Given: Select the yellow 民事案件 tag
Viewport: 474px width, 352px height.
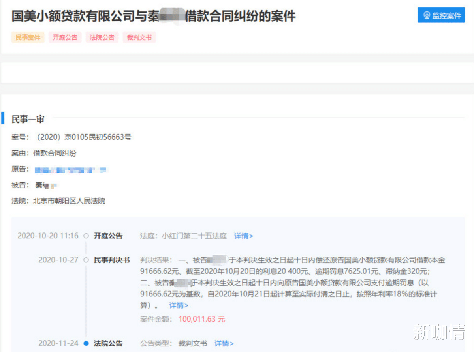Looking at the screenshot, I should point(28,37).
